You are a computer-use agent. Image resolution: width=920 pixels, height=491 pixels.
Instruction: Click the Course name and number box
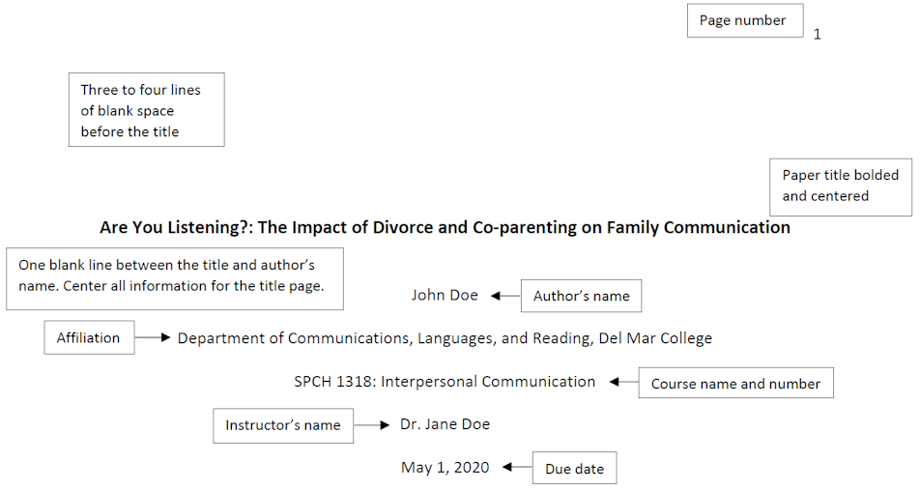point(735,383)
